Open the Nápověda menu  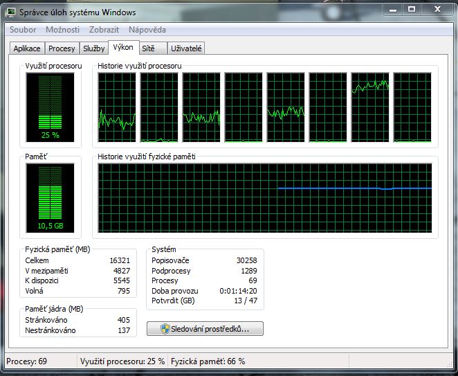[x=147, y=30]
